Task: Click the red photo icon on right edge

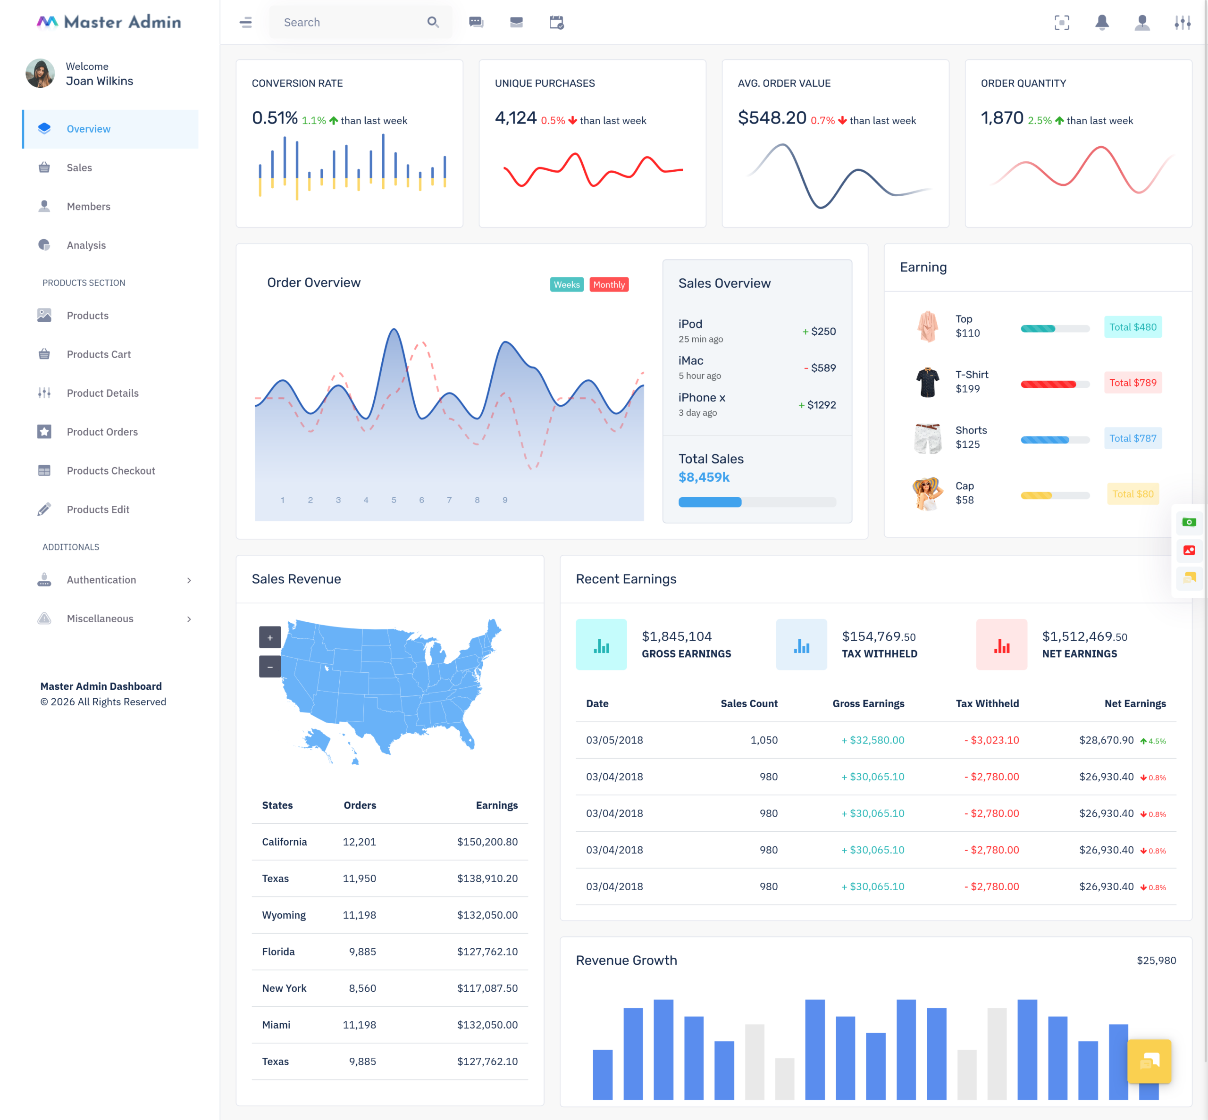Action: pos(1189,550)
